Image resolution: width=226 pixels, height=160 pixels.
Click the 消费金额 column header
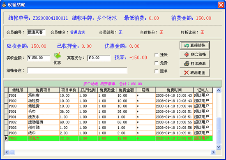pyautogui.click(x=127, y=90)
